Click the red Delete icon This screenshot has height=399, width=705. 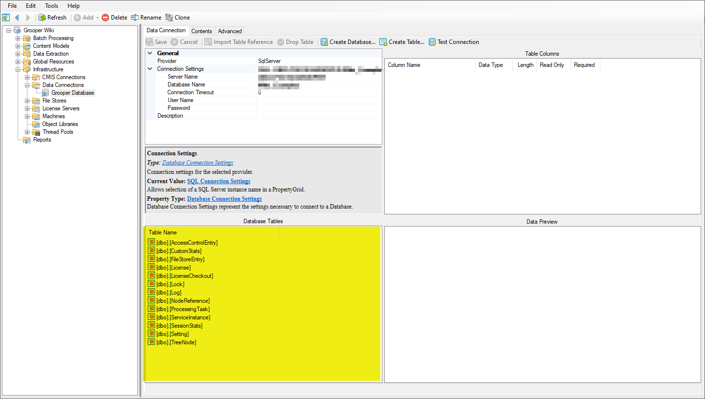pyautogui.click(x=105, y=18)
